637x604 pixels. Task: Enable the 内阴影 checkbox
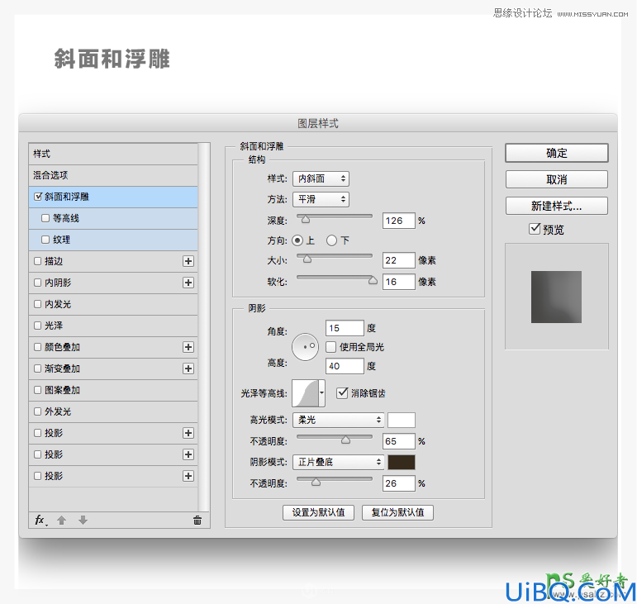click(x=38, y=283)
